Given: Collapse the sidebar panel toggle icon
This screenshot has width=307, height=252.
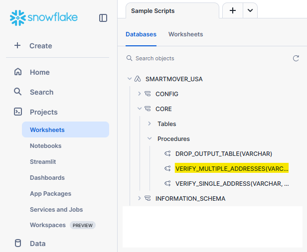Looking at the screenshot, I should (103, 18).
